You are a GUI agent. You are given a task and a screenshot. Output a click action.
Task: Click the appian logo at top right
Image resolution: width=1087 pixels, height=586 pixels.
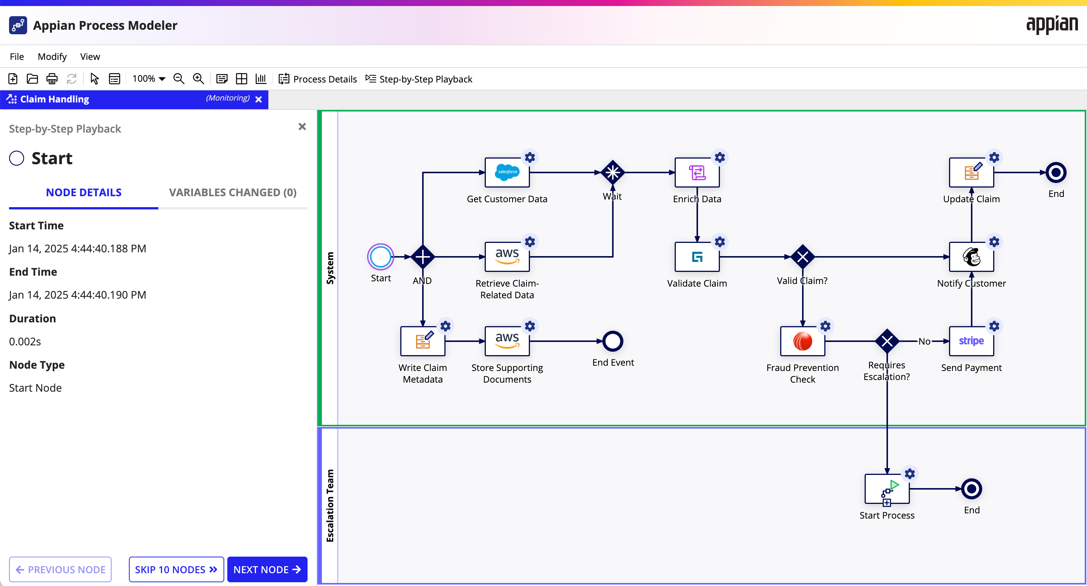coord(1052,25)
